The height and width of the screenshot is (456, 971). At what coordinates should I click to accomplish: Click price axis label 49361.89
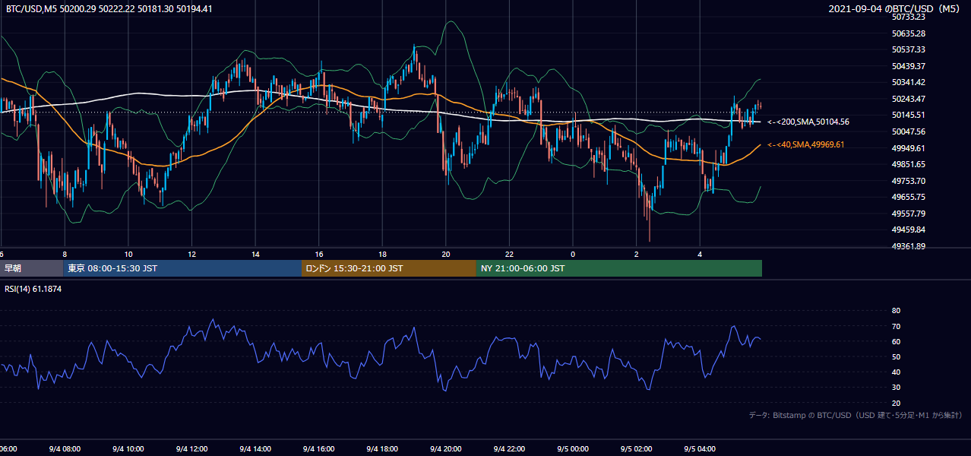tap(908, 246)
